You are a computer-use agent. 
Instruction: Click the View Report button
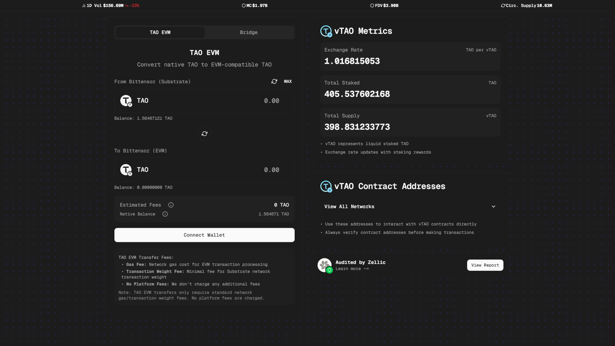pyautogui.click(x=485, y=265)
